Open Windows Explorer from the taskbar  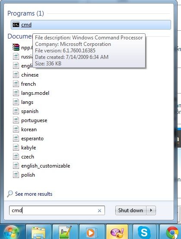38,233
